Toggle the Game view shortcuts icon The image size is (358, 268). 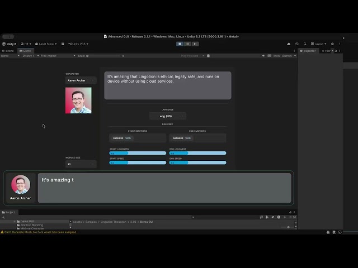coord(270,56)
